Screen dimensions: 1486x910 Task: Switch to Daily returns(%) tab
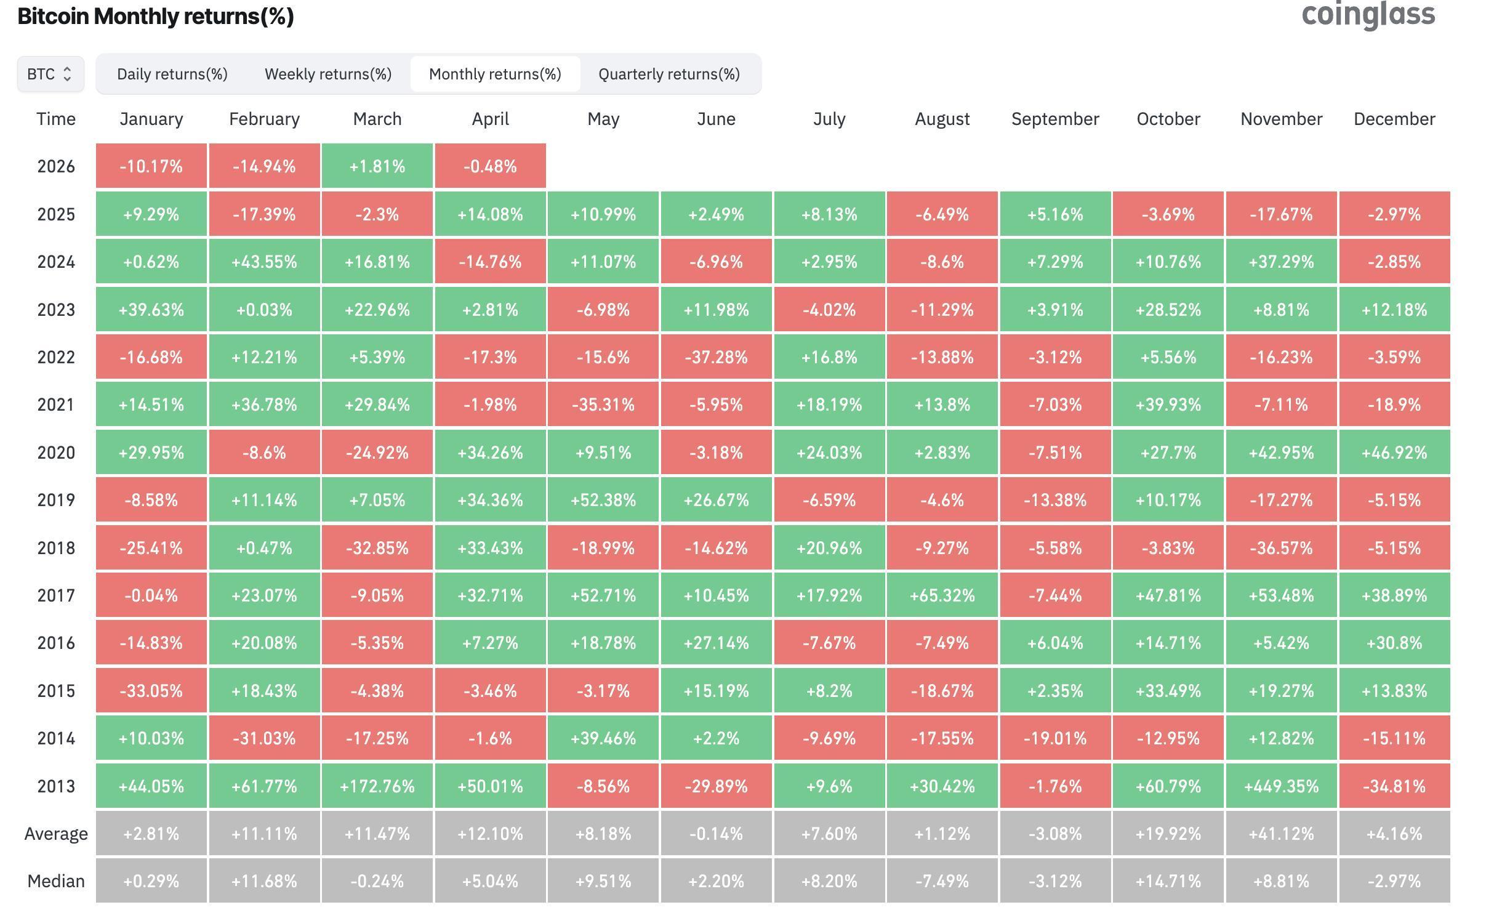(172, 73)
